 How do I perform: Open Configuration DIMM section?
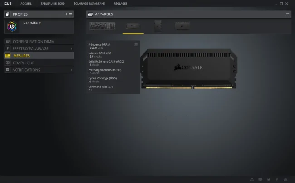click(x=39, y=42)
